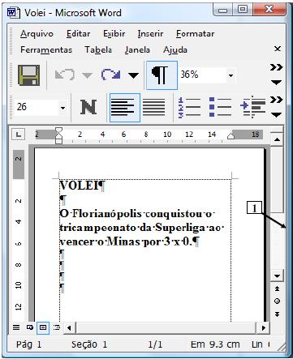Click the right indent marker on ruler
293x359 pixels.
231,136
